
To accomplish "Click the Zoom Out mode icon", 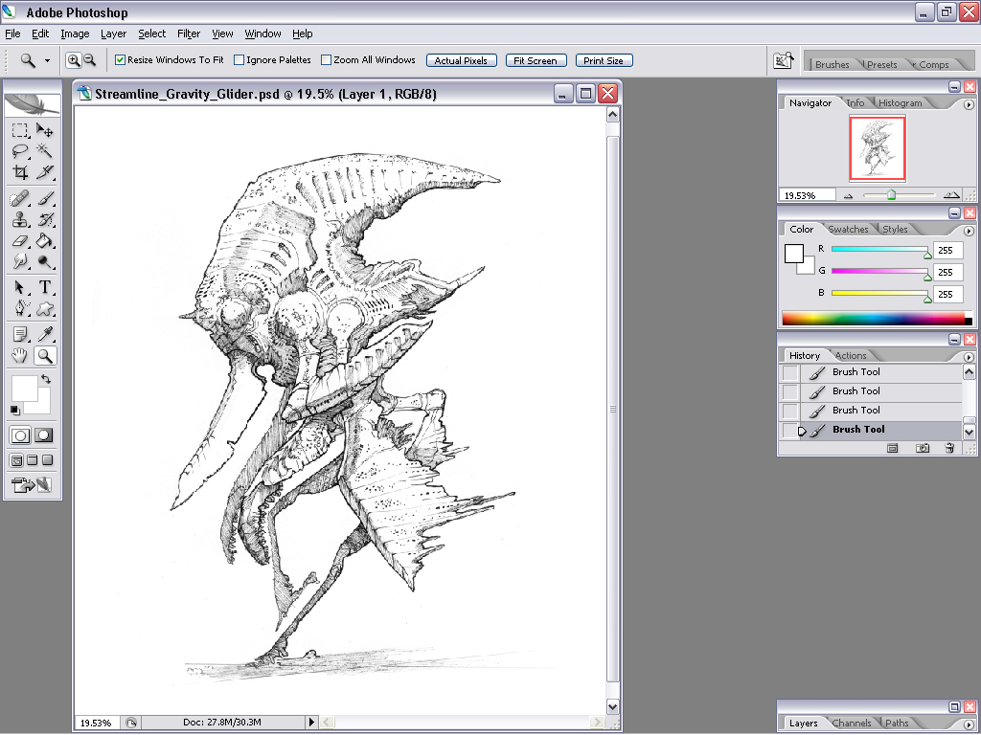I will point(89,60).
